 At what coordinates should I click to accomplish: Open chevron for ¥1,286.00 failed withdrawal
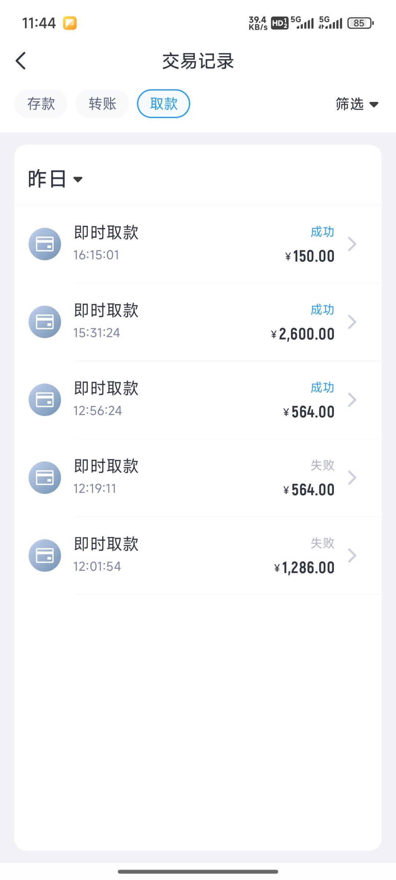[352, 555]
